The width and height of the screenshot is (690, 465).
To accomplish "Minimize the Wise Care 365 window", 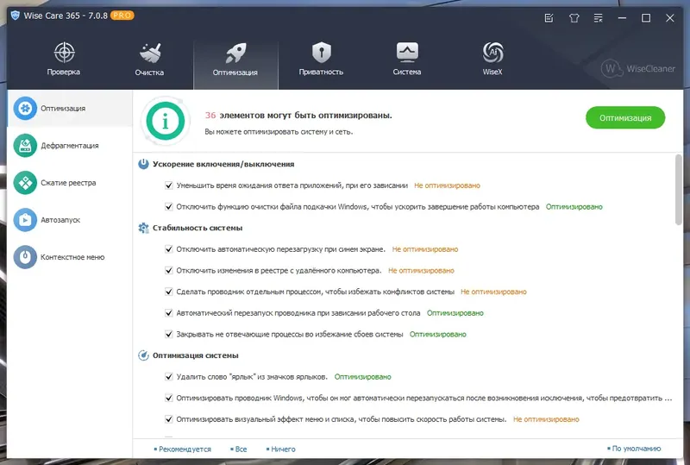I will [622, 18].
